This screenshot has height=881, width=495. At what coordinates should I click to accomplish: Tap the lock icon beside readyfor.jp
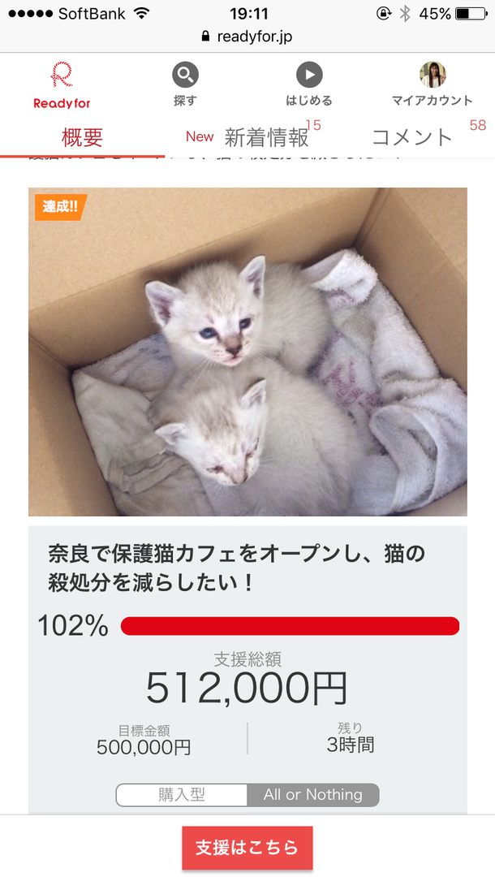coord(204,37)
